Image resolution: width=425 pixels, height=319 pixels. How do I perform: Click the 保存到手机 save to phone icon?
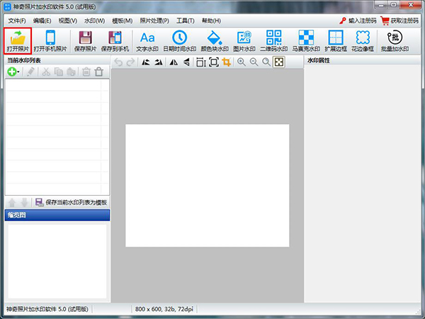(x=114, y=41)
